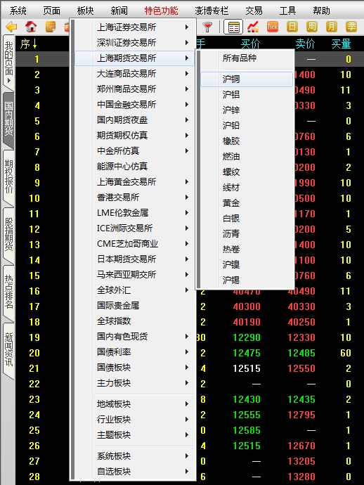The image size is (364, 485).
Task: Click the yellow back arrow icon
Action: pyautogui.click(x=11, y=27)
